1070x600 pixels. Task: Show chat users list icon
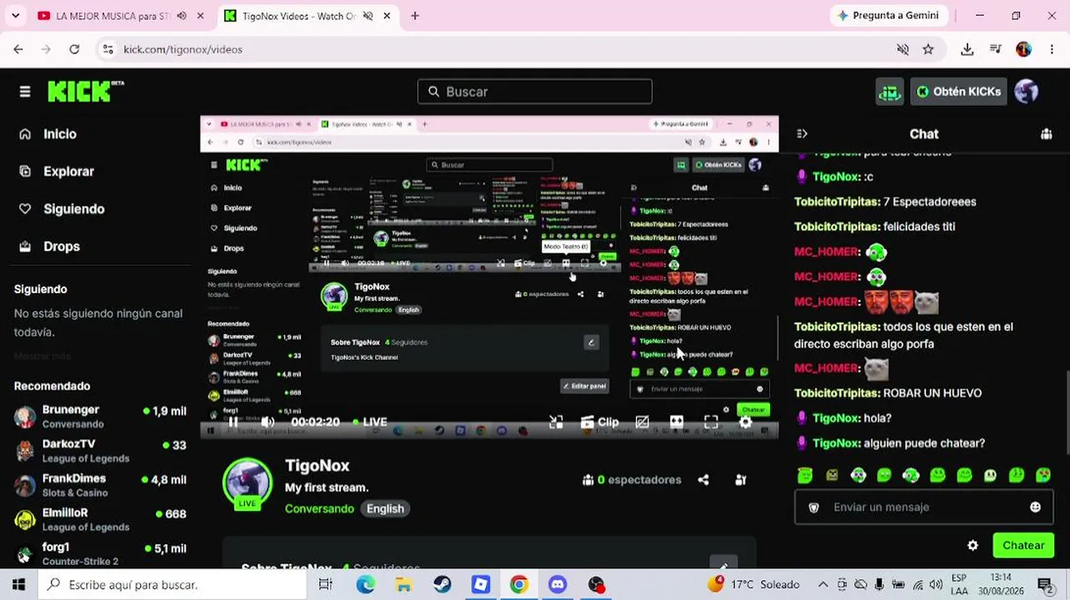[1047, 133]
